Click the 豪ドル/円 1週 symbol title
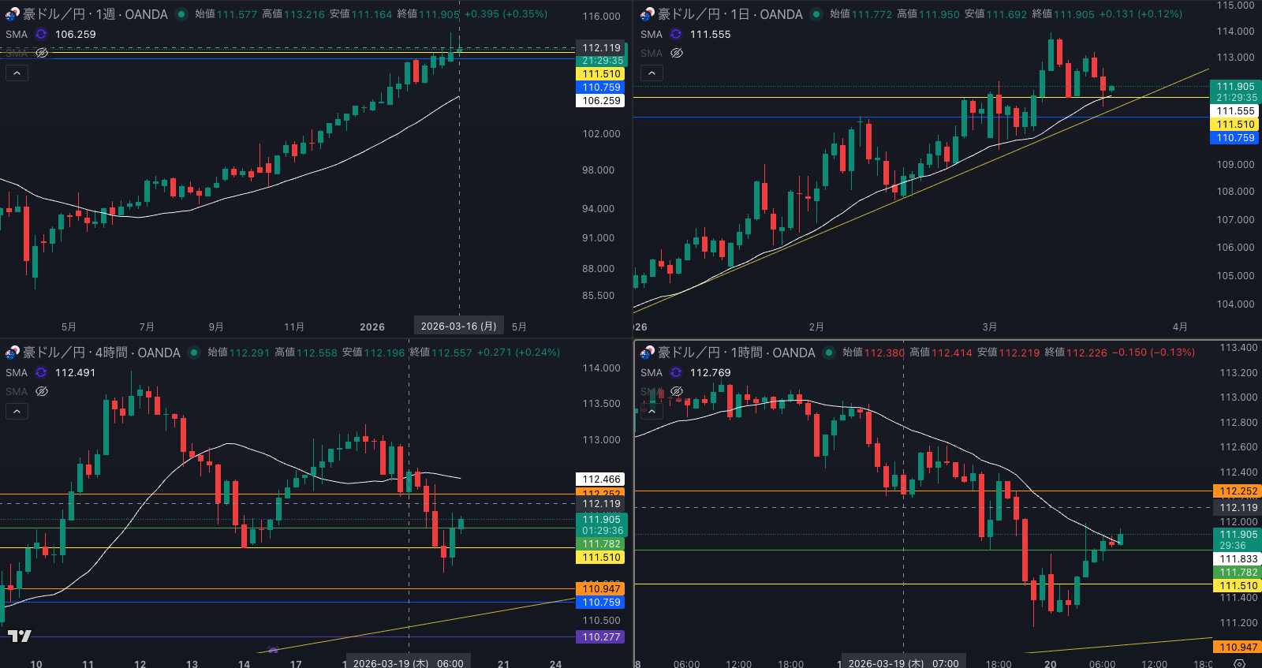 (95, 14)
